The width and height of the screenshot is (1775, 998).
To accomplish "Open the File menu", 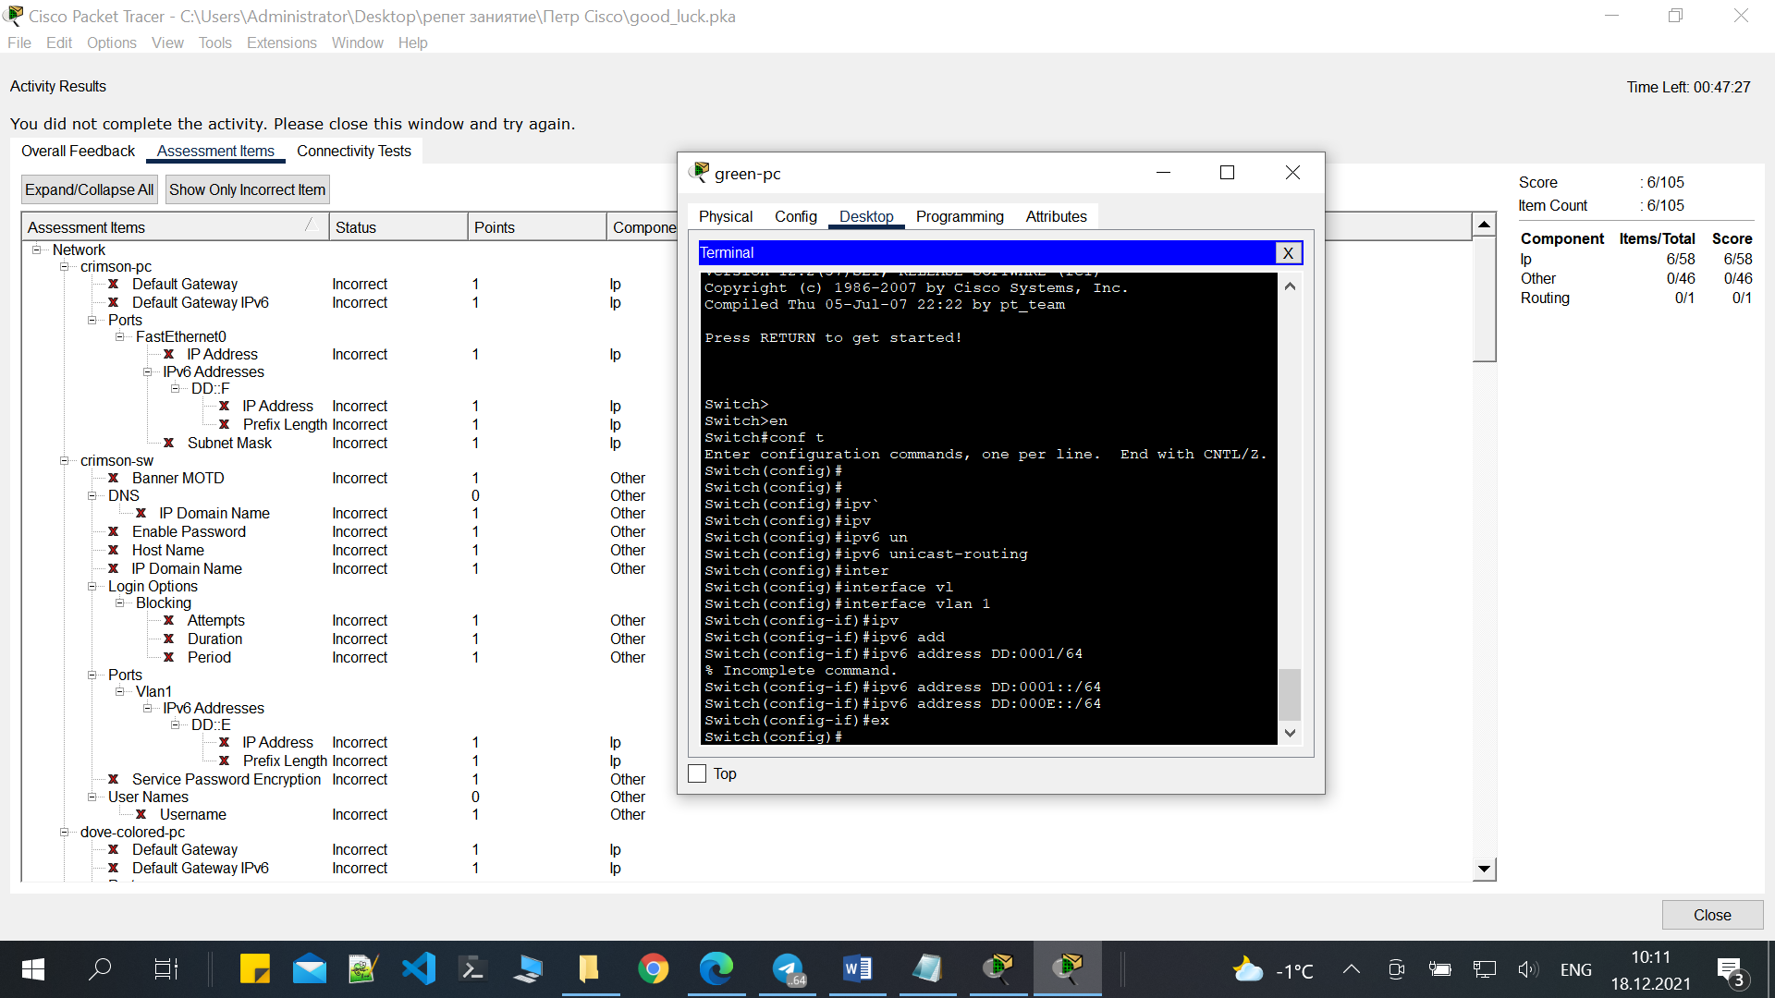I will [x=19, y=43].
